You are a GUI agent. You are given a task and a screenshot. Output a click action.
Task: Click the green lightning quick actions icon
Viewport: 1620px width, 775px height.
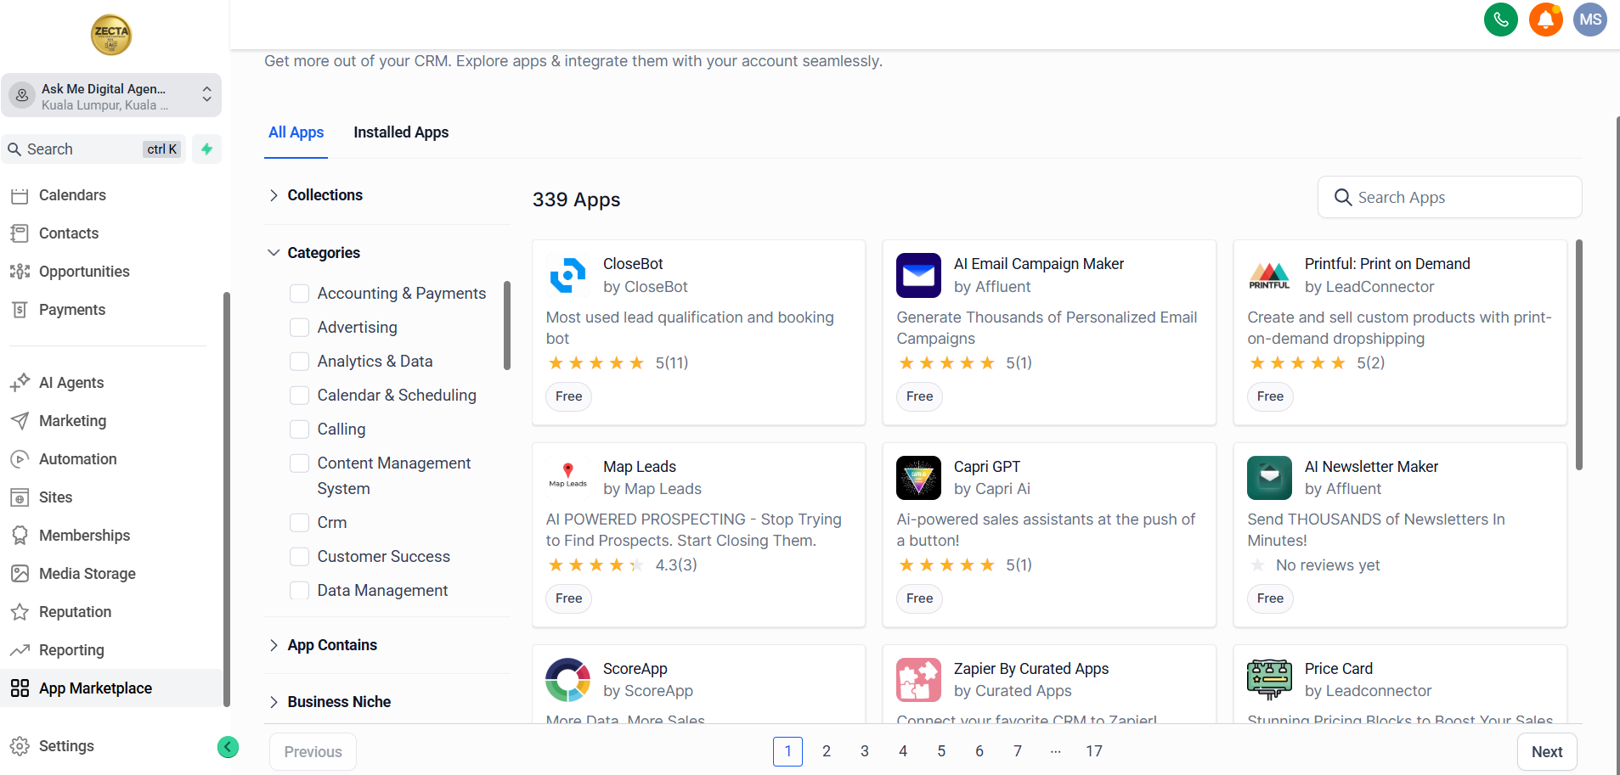tap(206, 149)
